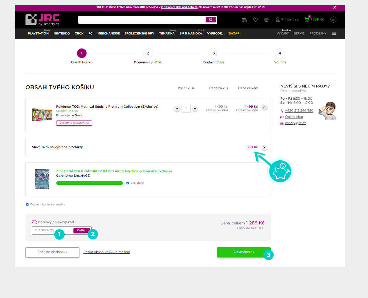Decrease Pokémon TCG quantity with minus button

(x=177, y=109)
